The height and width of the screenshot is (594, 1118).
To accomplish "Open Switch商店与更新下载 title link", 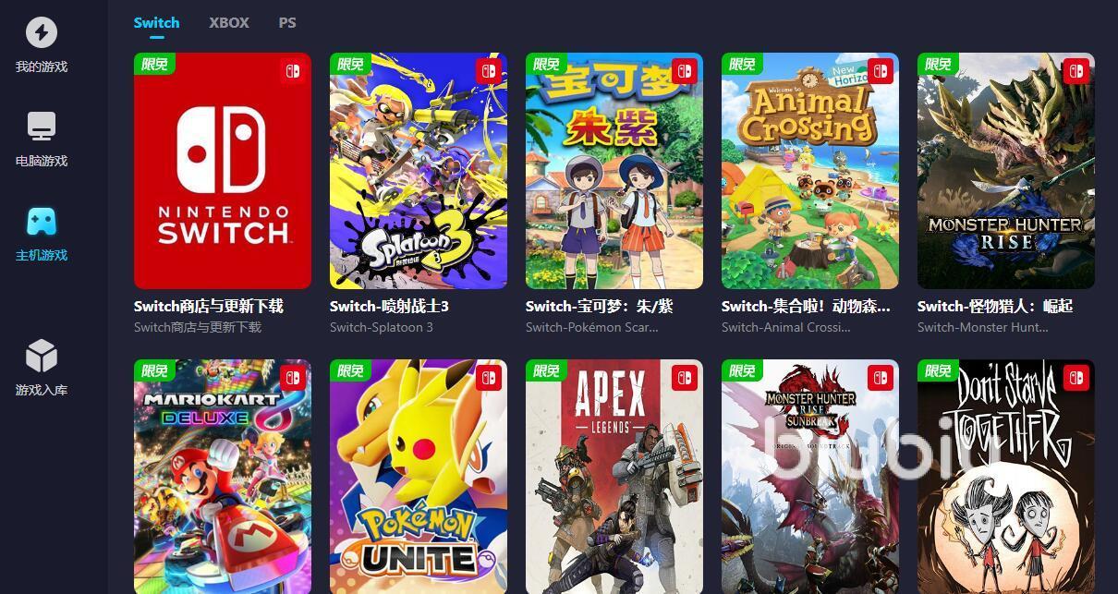I will click(209, 306).
